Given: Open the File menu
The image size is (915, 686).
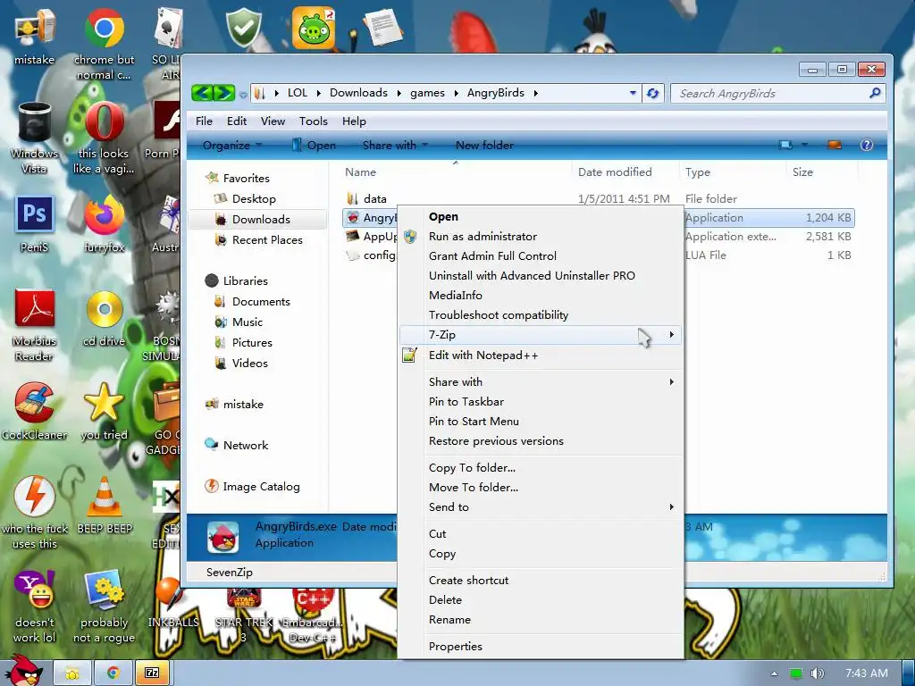Looking at the screenshot, I should click(x=204, y=121).
